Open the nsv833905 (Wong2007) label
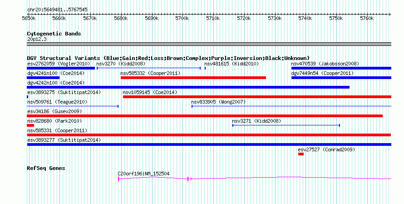Screen dimensions: 404x204 218,102
